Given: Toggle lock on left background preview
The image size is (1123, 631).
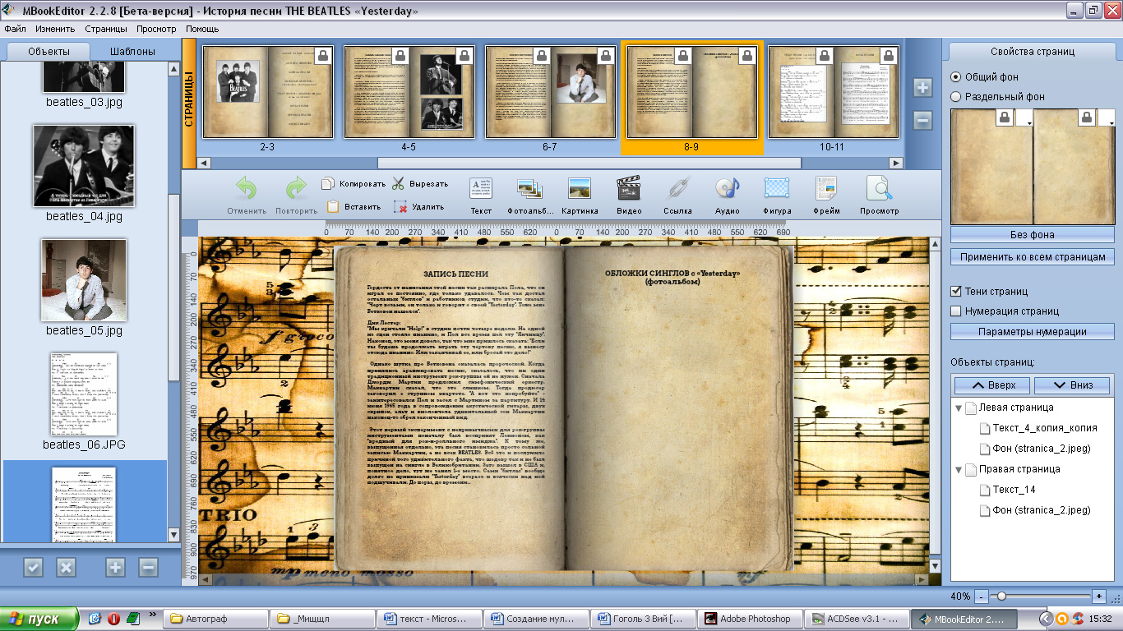Looking at the screenshot, I should click(1004, 118).
